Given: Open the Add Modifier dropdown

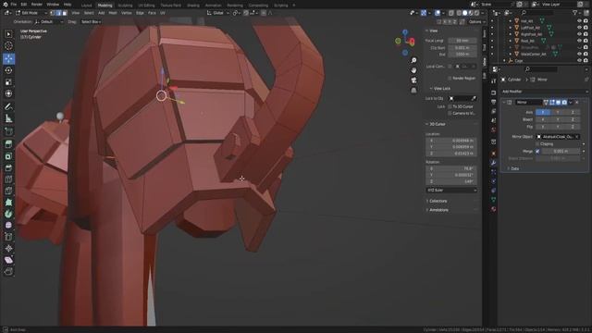Looking at the screenshot, I should pos(545,92).
